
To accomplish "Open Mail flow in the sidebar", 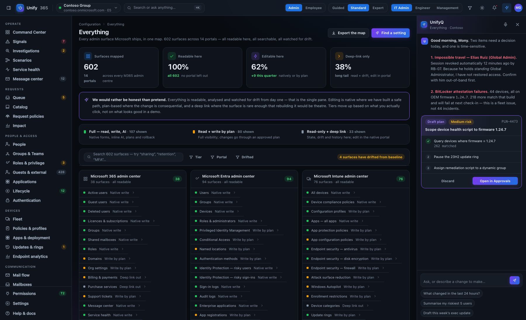I will tap(36, 275).
